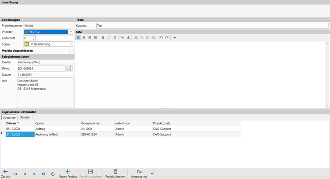Click in the Projektnummer field
Screen dimensions: 330x179
(48, 26)
